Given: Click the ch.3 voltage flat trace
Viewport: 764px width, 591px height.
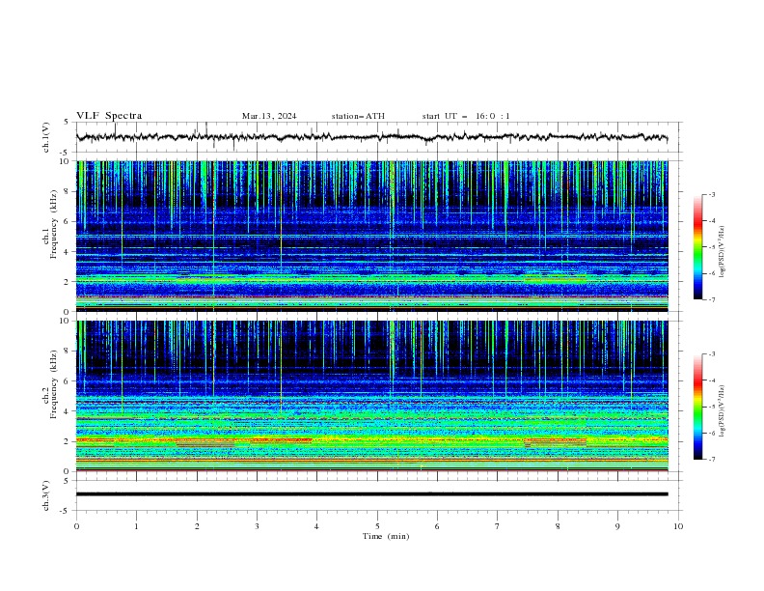Looking at the screenshot, I should coord(371,494).
